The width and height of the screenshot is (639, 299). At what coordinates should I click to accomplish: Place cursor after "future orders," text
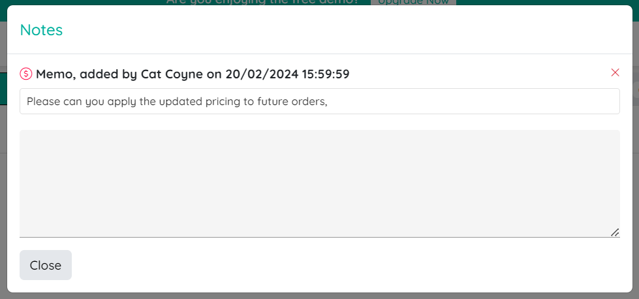(329, 101)
